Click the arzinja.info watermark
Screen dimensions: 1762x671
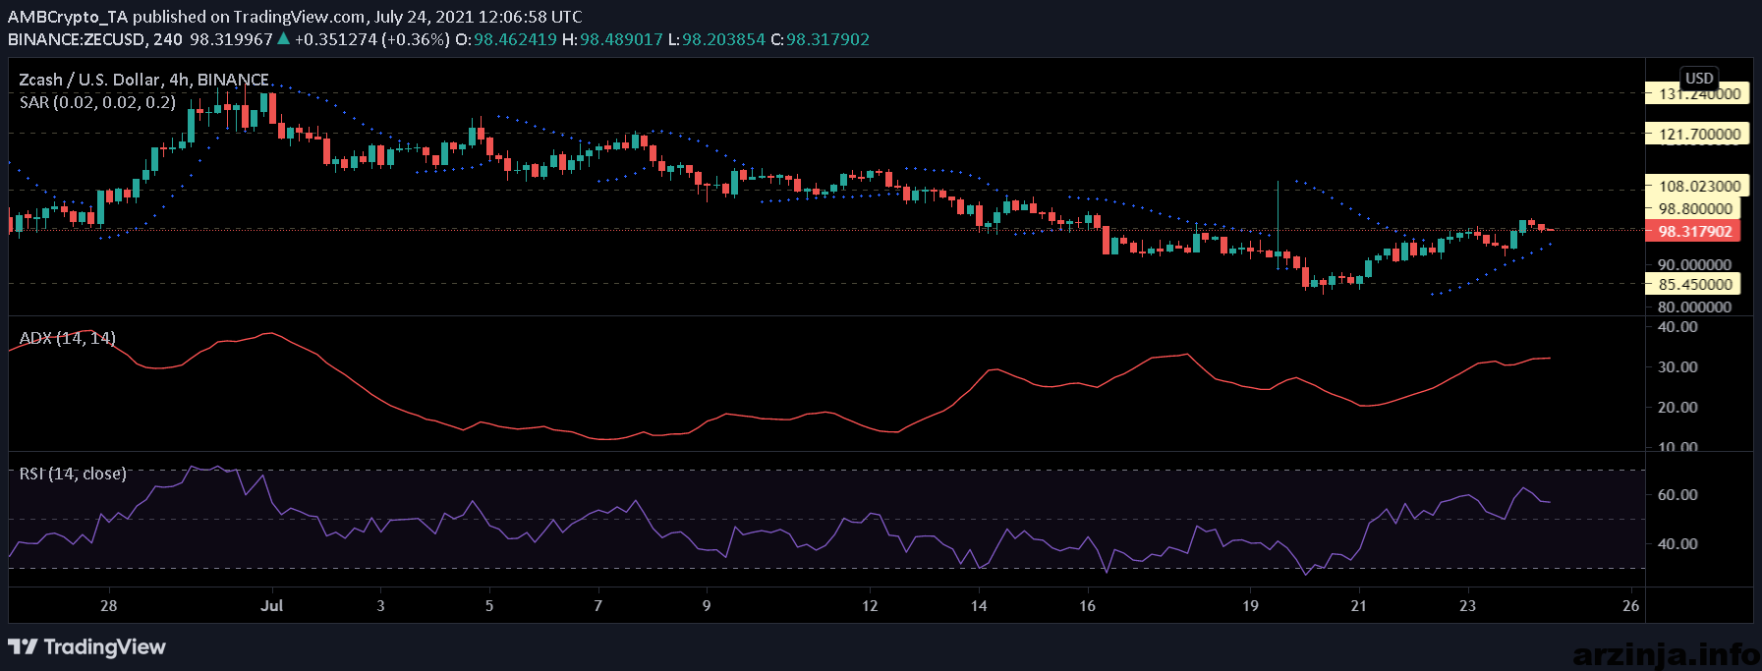pos(1666,653)
